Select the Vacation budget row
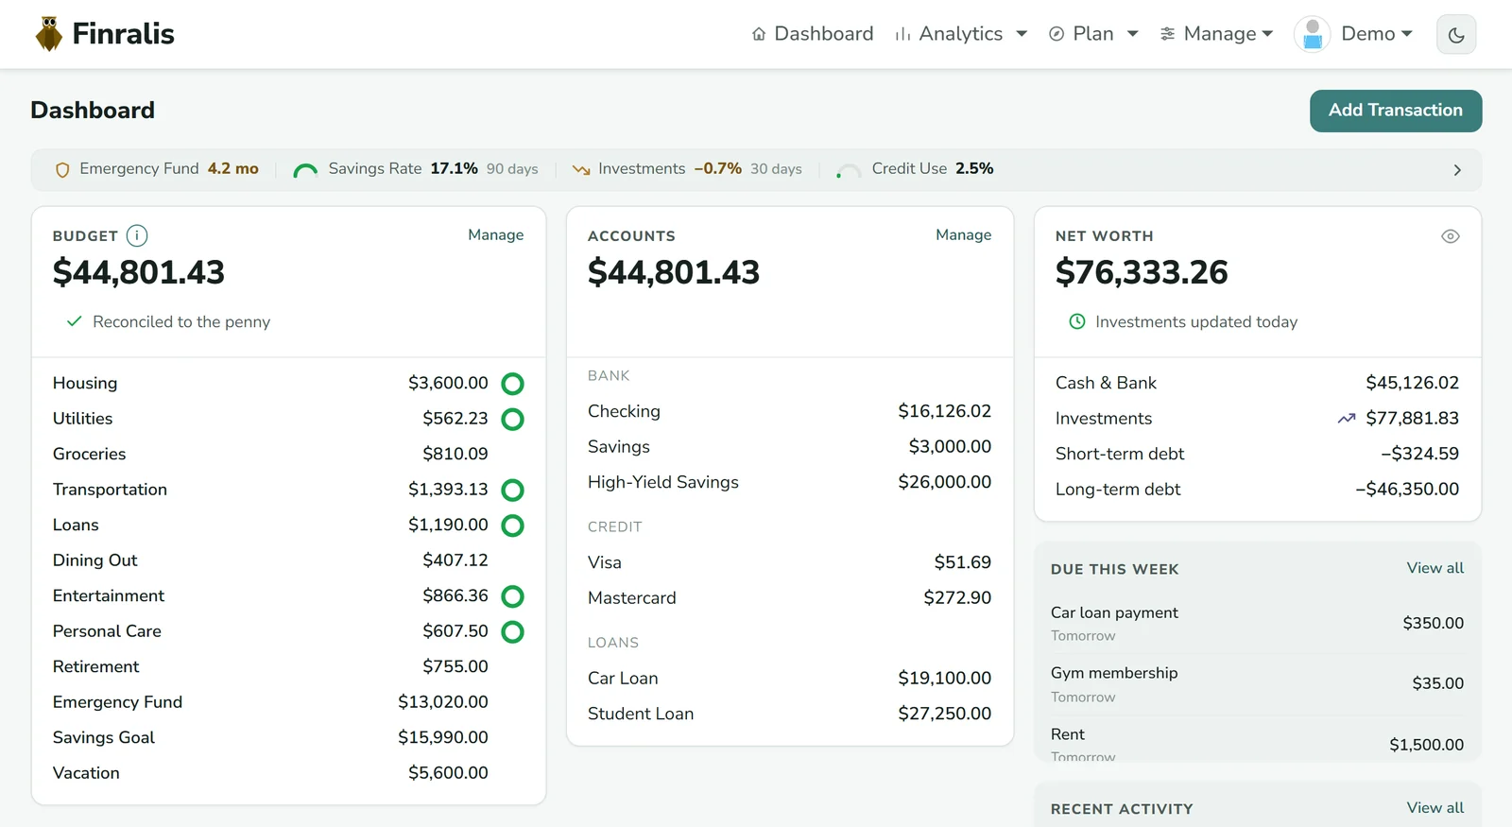 tap(288, 773)
